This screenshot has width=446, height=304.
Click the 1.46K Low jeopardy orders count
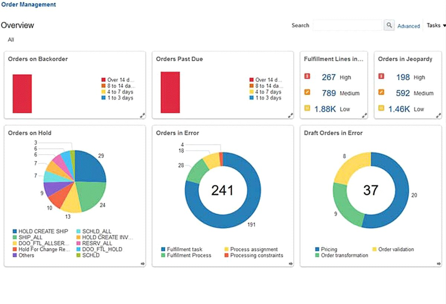[399, 109]
